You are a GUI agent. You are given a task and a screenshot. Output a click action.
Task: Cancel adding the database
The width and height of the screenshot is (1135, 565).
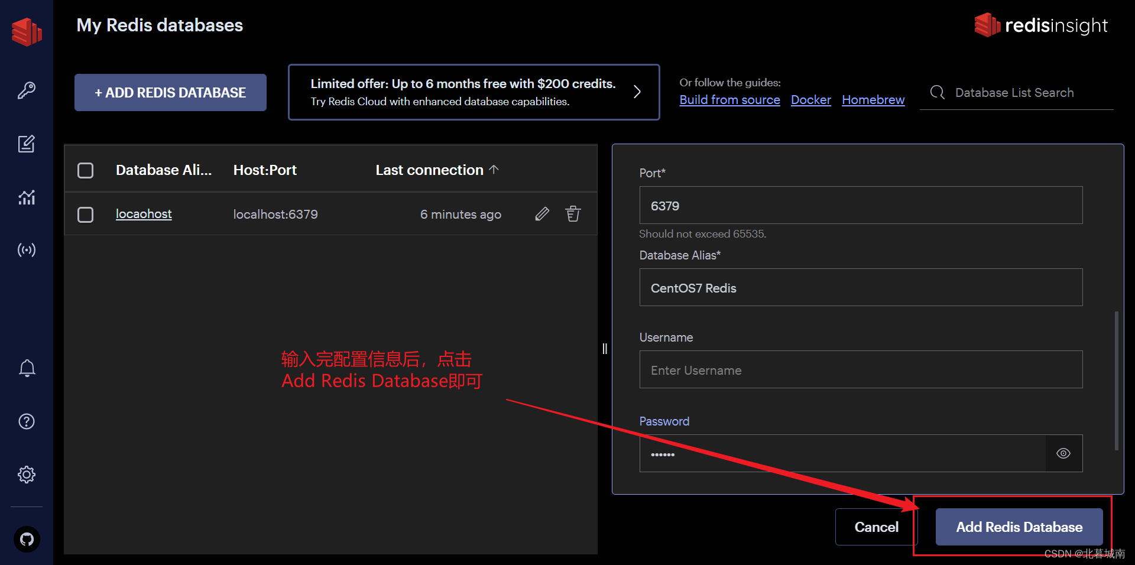click(x=876, y=527)
